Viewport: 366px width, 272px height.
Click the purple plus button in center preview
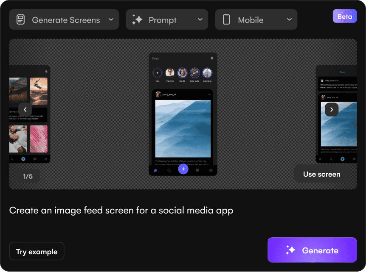[x=183, y=169]
